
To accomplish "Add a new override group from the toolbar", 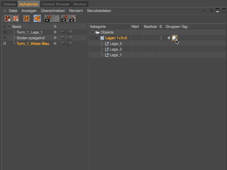I will coord(16,18).
